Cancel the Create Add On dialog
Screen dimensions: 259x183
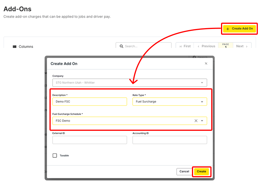click(184, 172)
